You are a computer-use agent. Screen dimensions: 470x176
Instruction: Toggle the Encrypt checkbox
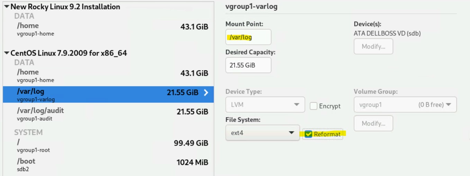314,106
